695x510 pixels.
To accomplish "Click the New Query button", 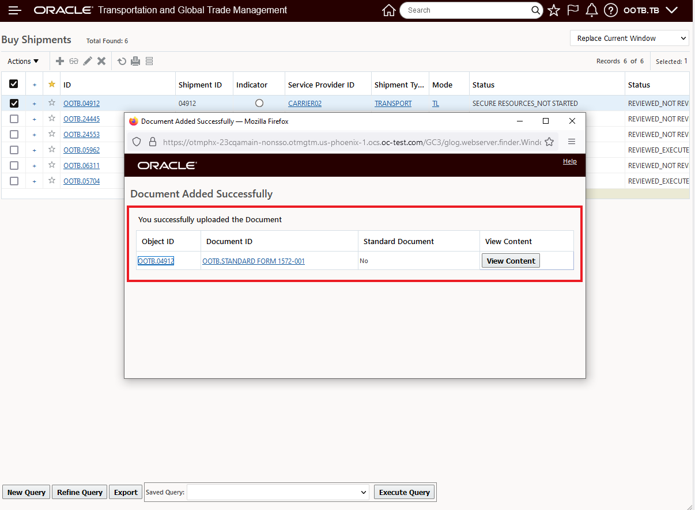I will point(27,492).
